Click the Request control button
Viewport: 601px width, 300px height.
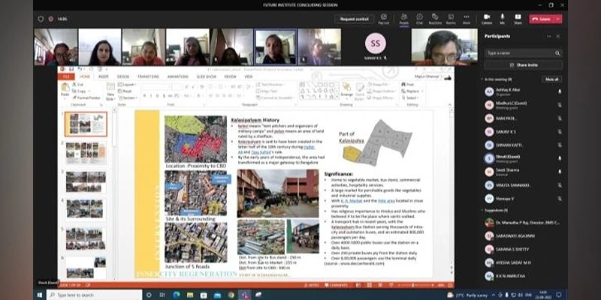(354, 19)
